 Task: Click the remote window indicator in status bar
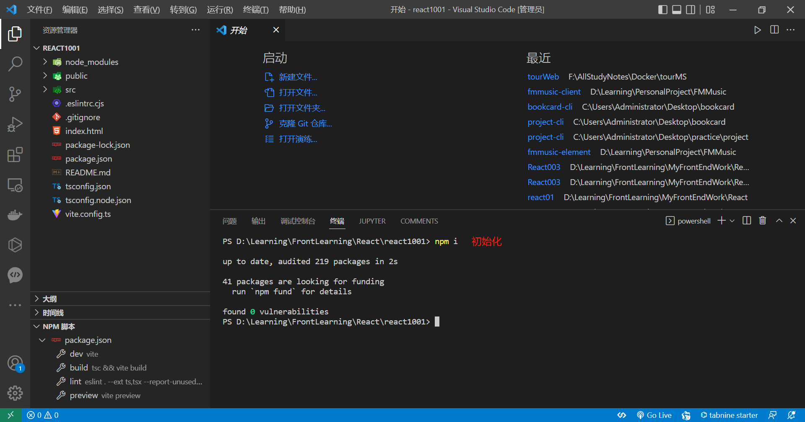[x=11, y=415]
